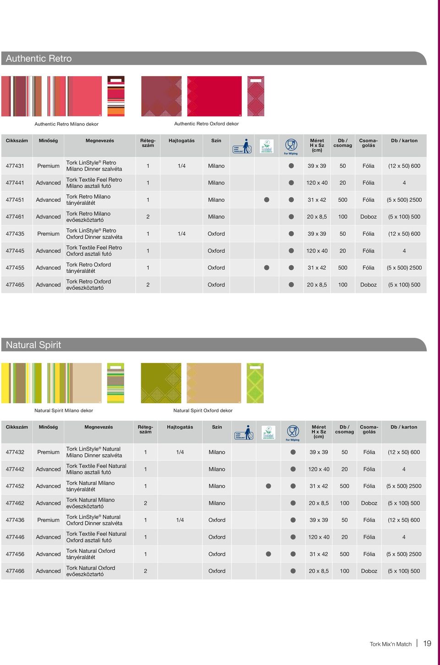Select the Authentic Retro Milano cutlery holder image
This screenshot has width=440, height=665.
[116, 96]
